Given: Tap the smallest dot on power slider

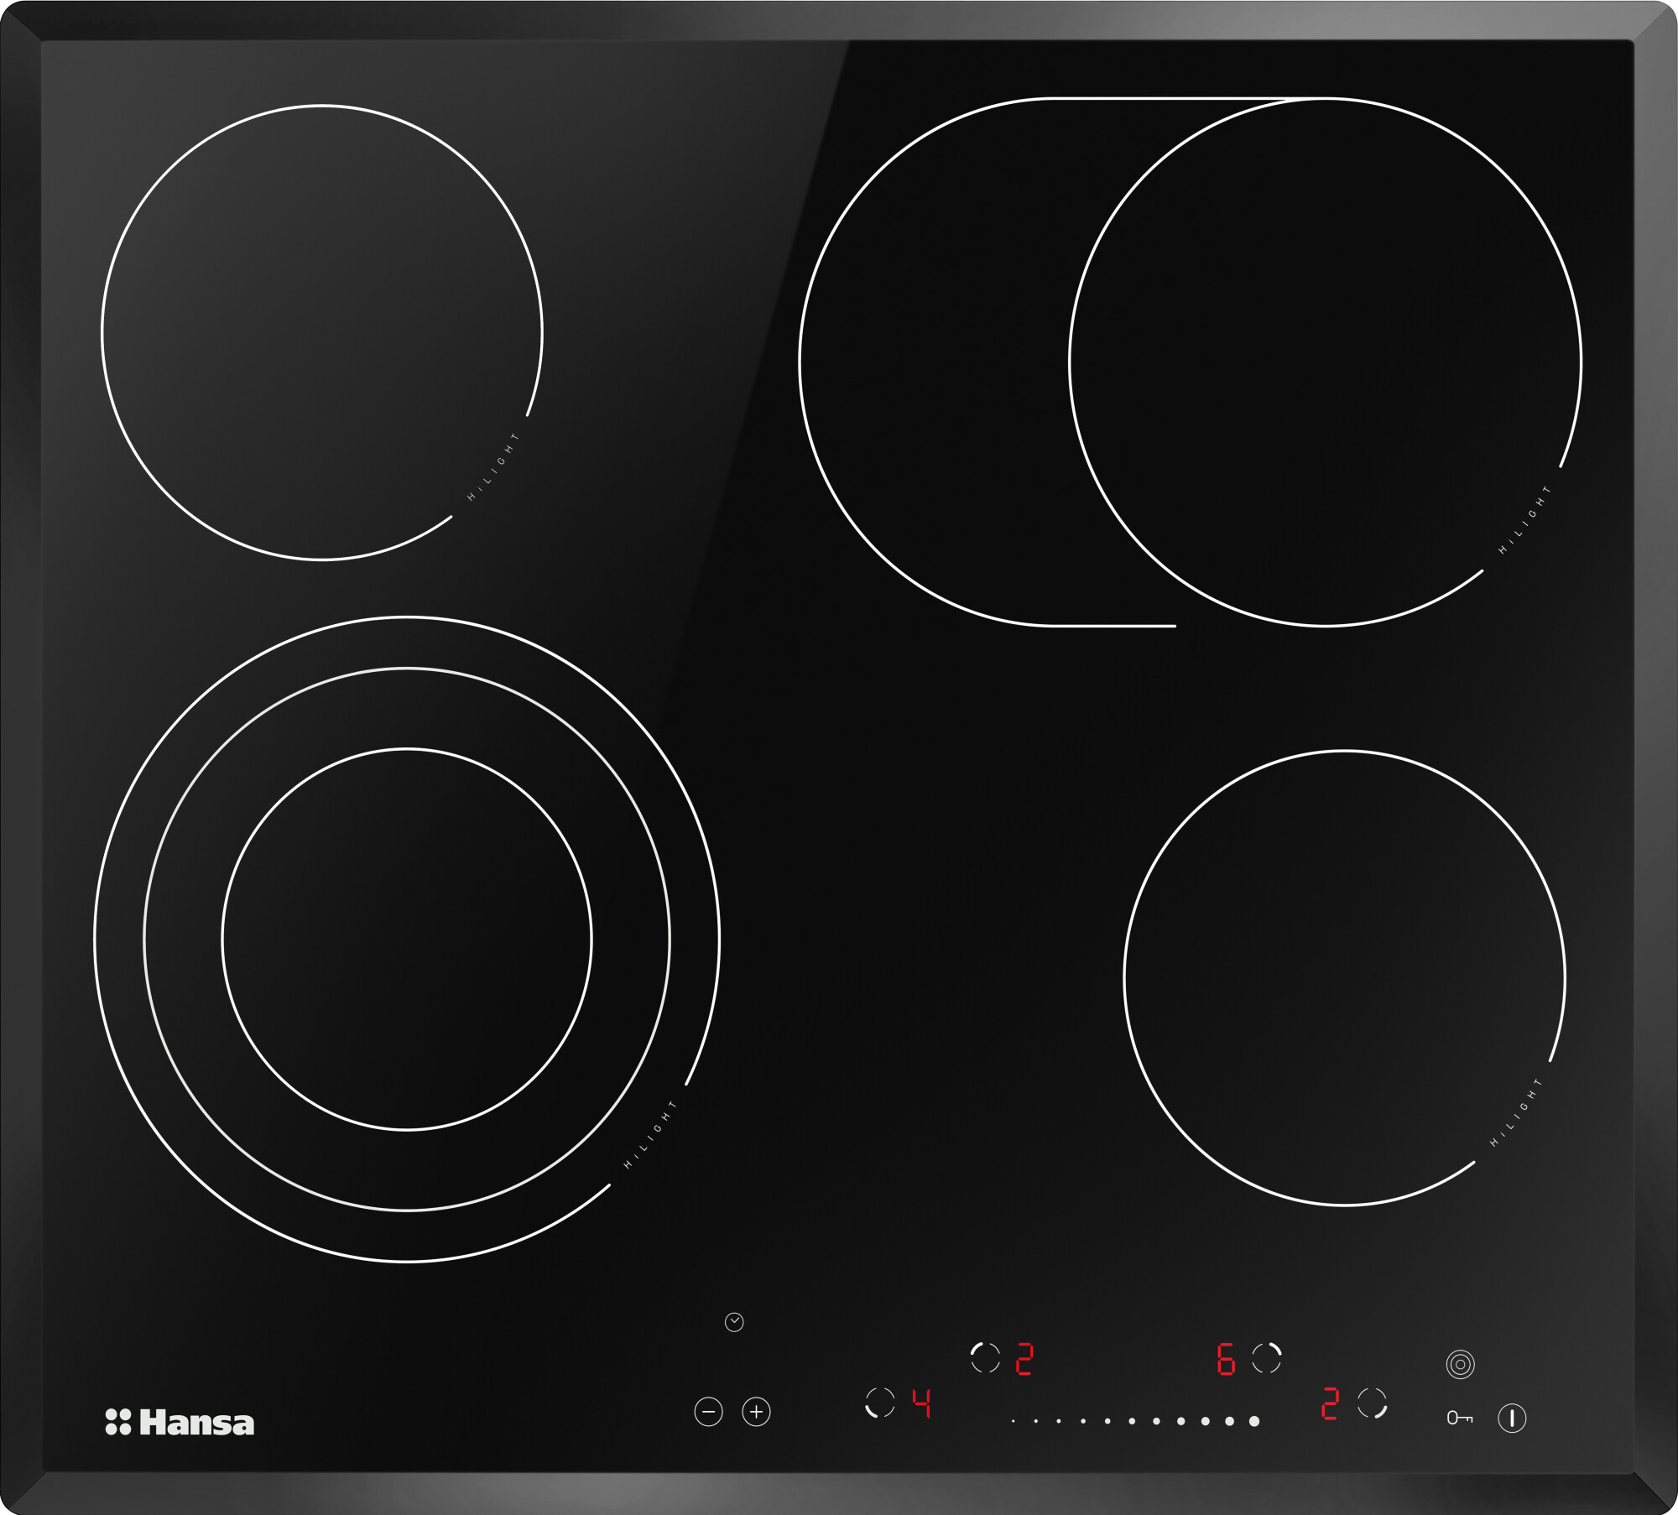Looking at the screenshot, I should click(1014, 1421).
